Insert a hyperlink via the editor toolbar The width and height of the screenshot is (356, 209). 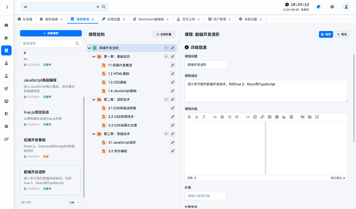click(262, 117)
